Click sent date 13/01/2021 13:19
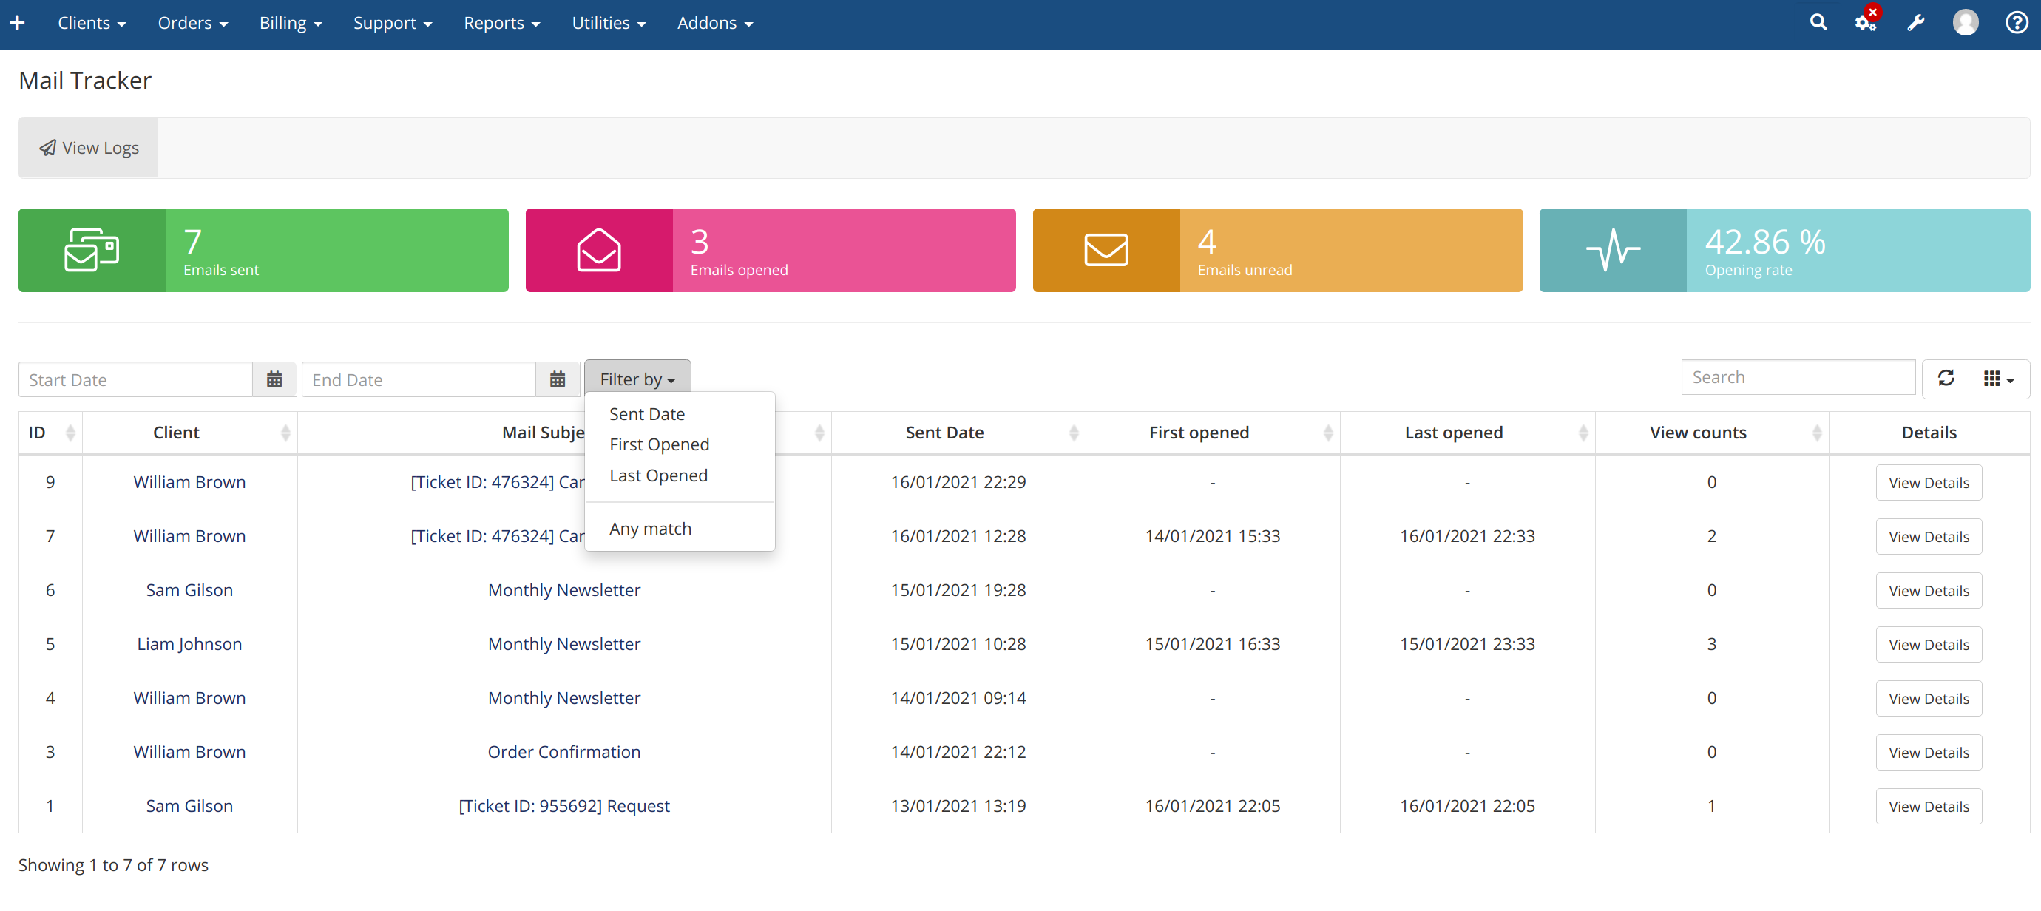The width and height of the screenshot is (2041, 911). pyautogui.click(x=958, y=806)
